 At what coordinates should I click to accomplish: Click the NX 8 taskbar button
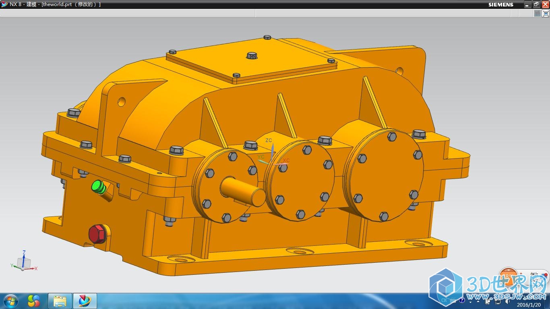(85, 301)
